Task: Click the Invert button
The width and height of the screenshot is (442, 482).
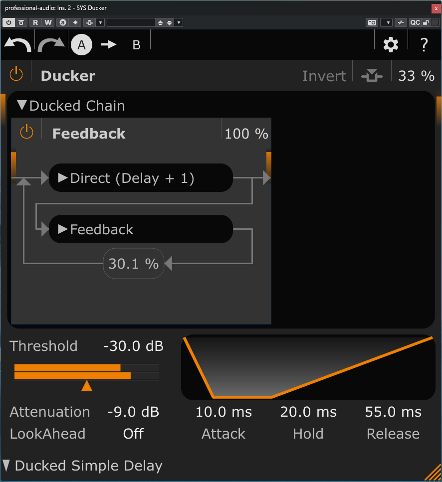Action: [x=324, y=76]
